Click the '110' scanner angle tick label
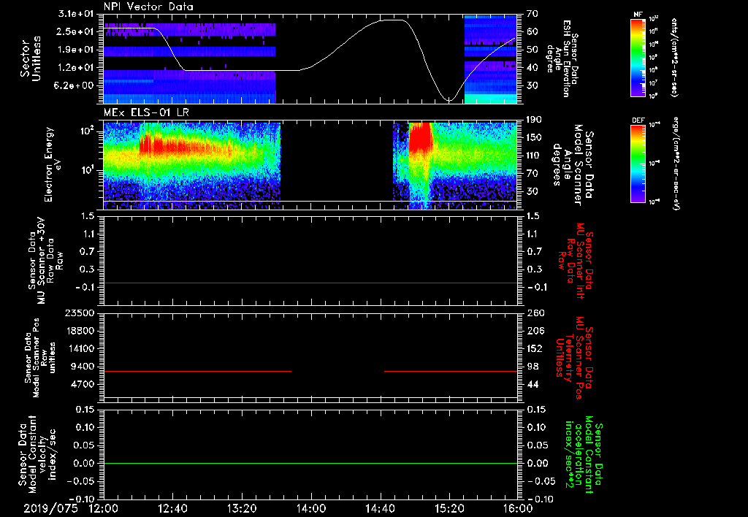The image size is (748, 517). 534,156
